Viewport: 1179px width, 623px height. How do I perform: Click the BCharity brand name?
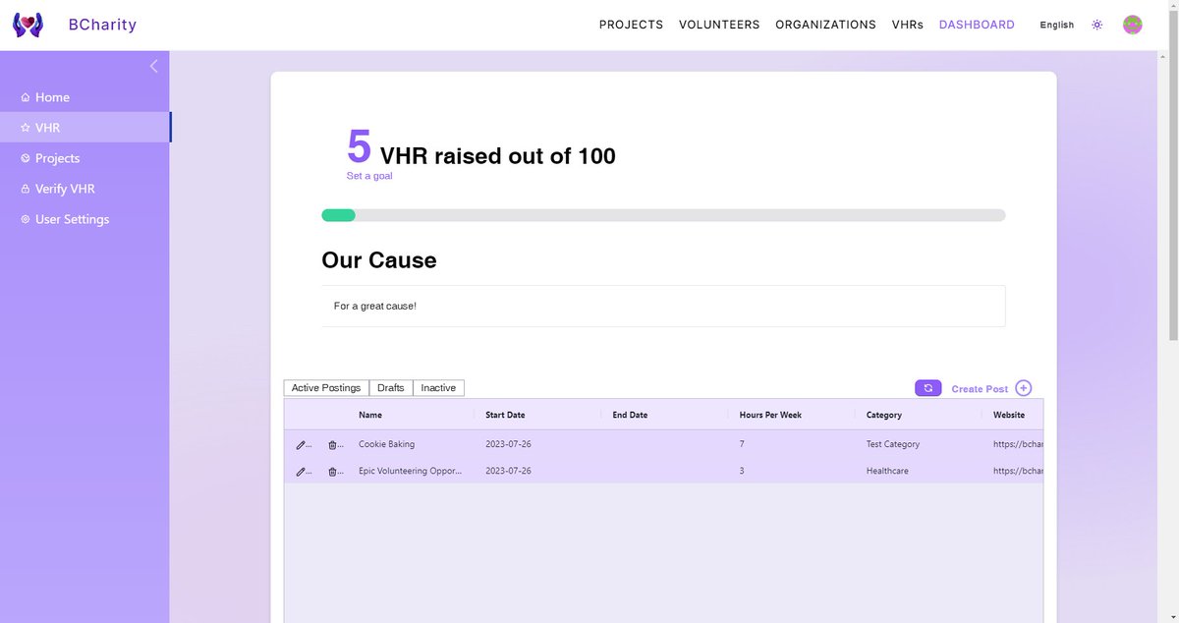click(102, 25)
